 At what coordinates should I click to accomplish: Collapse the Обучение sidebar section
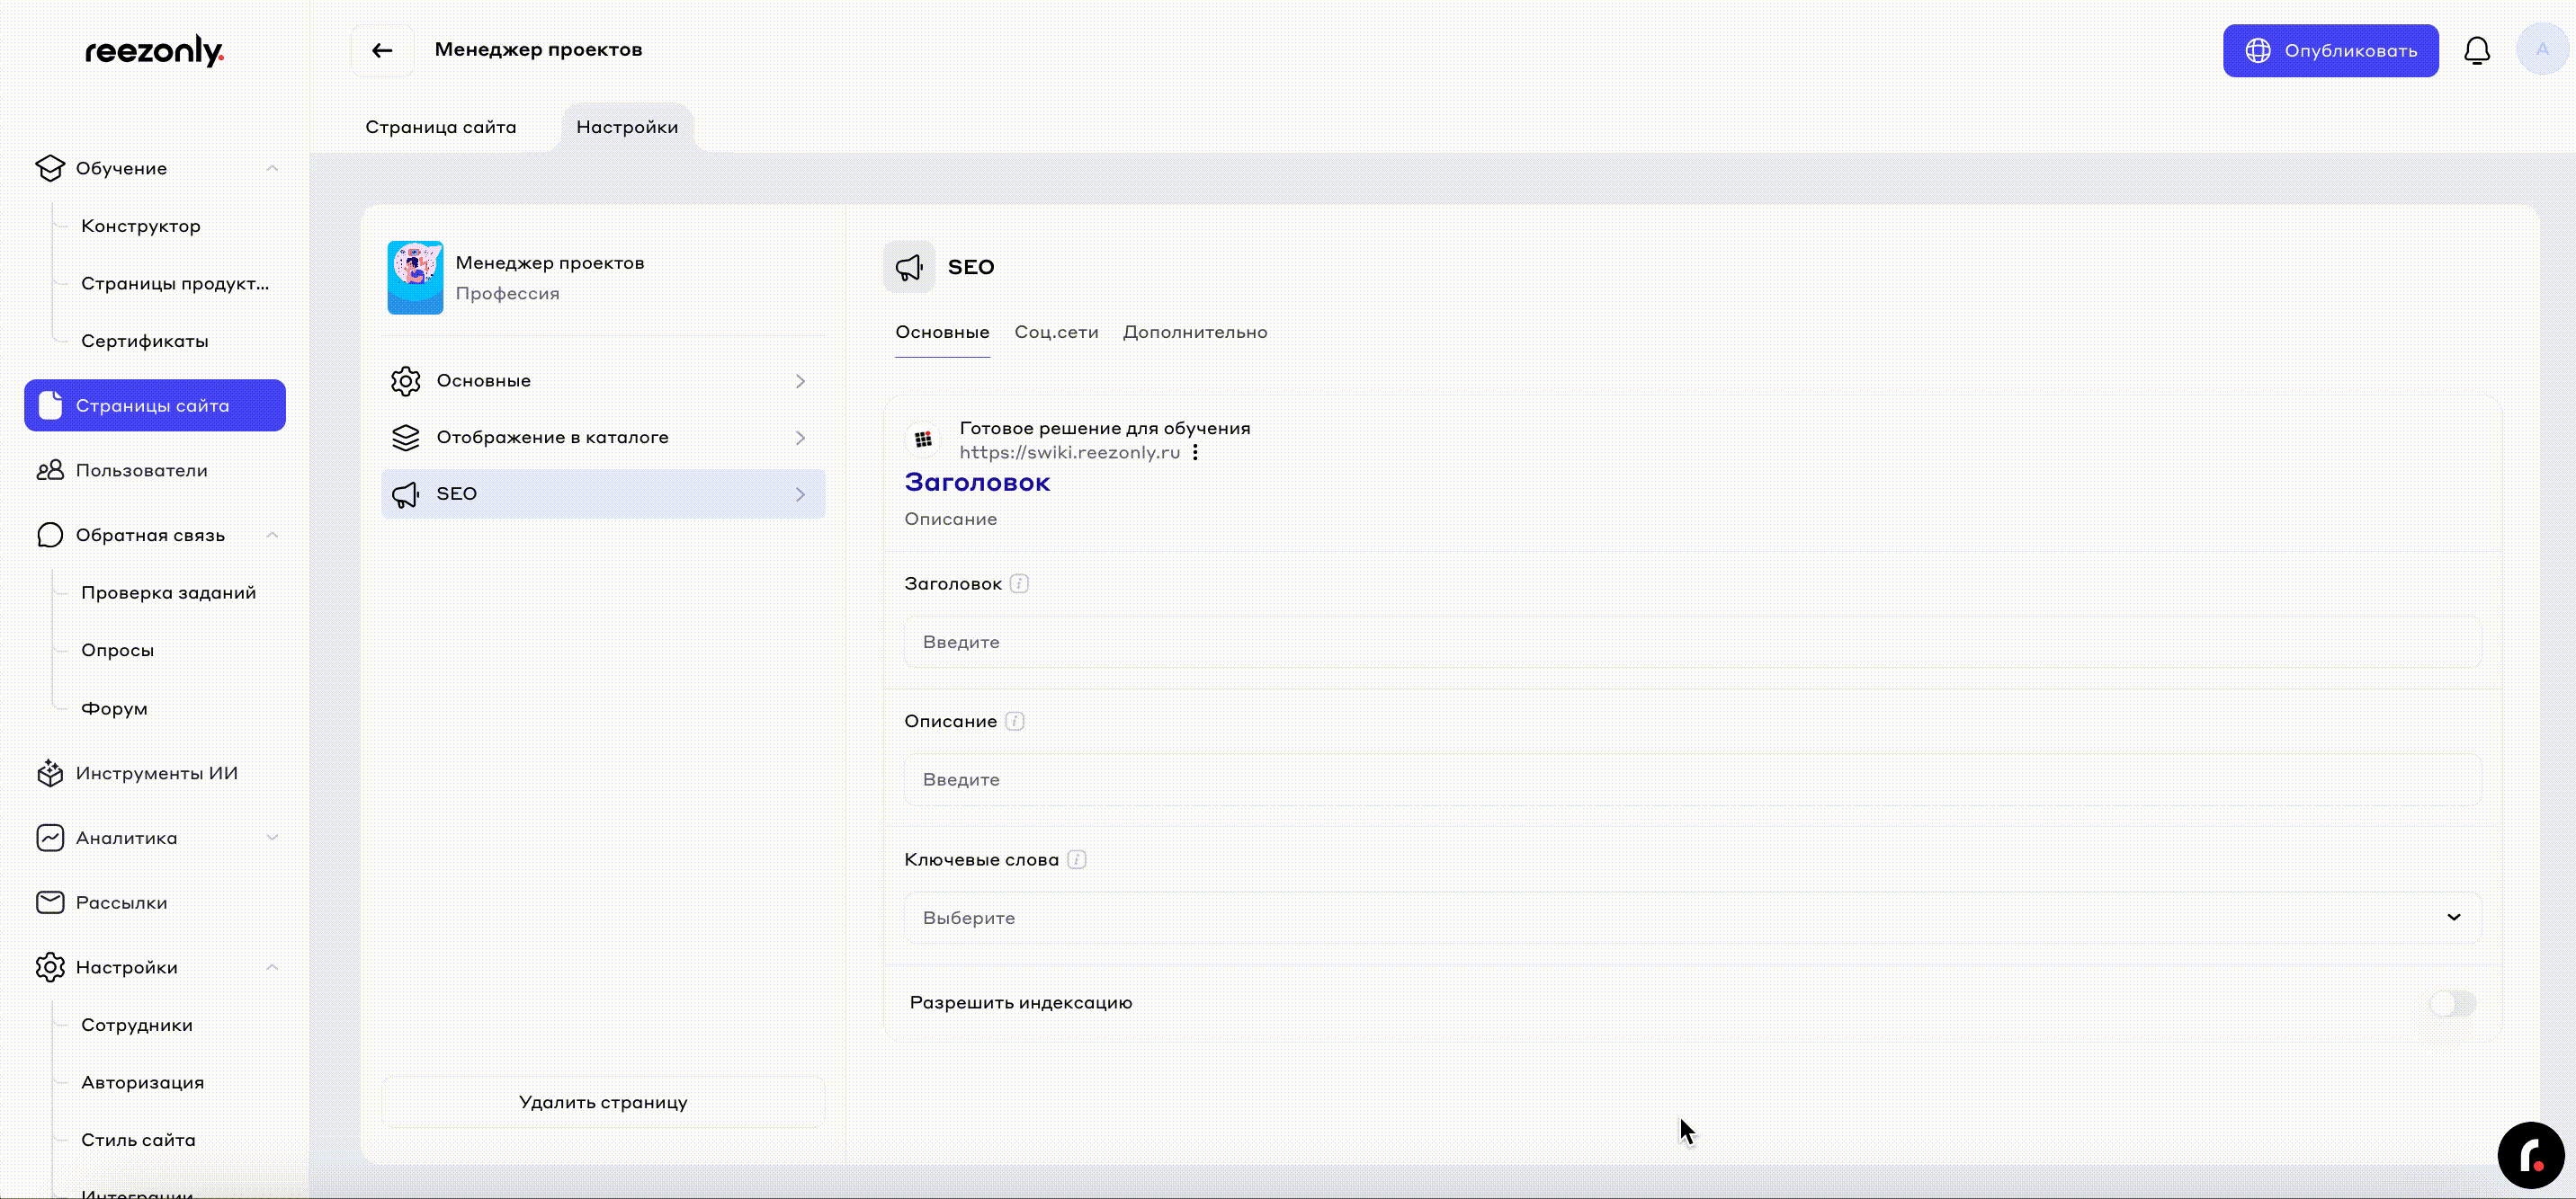[272, 168]
